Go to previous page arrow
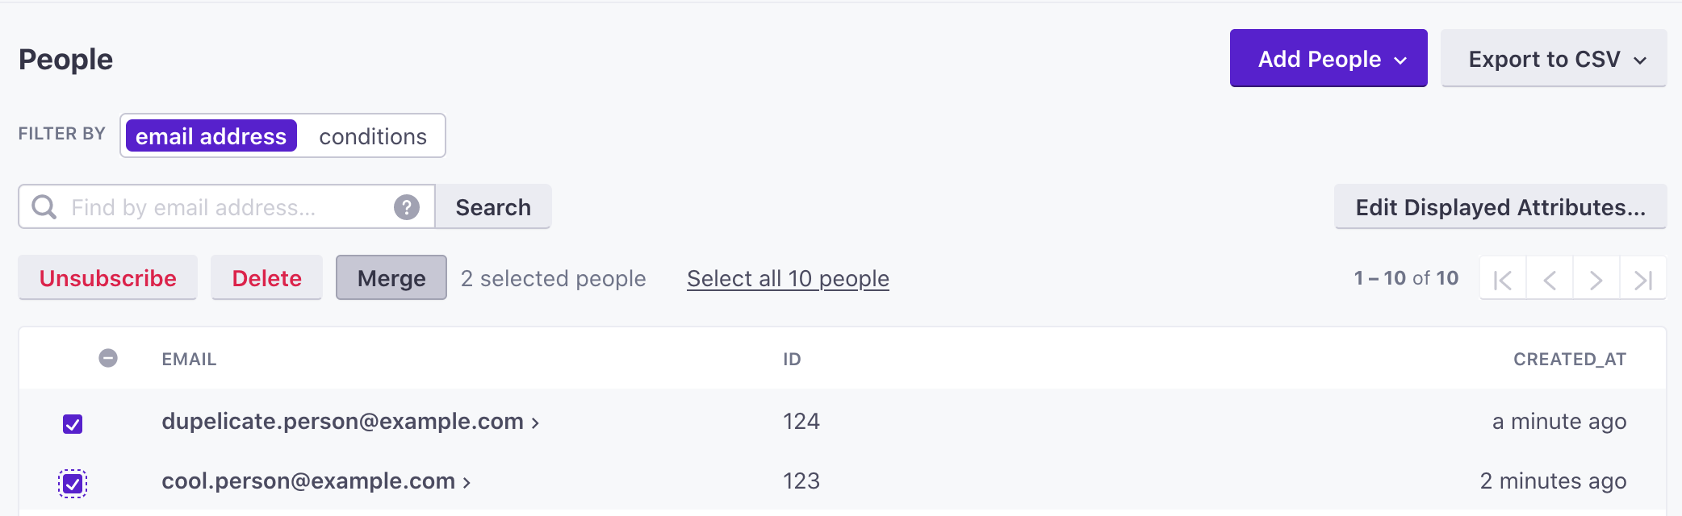This screenshot has width=1682, height=516. tap(1549, 279)
